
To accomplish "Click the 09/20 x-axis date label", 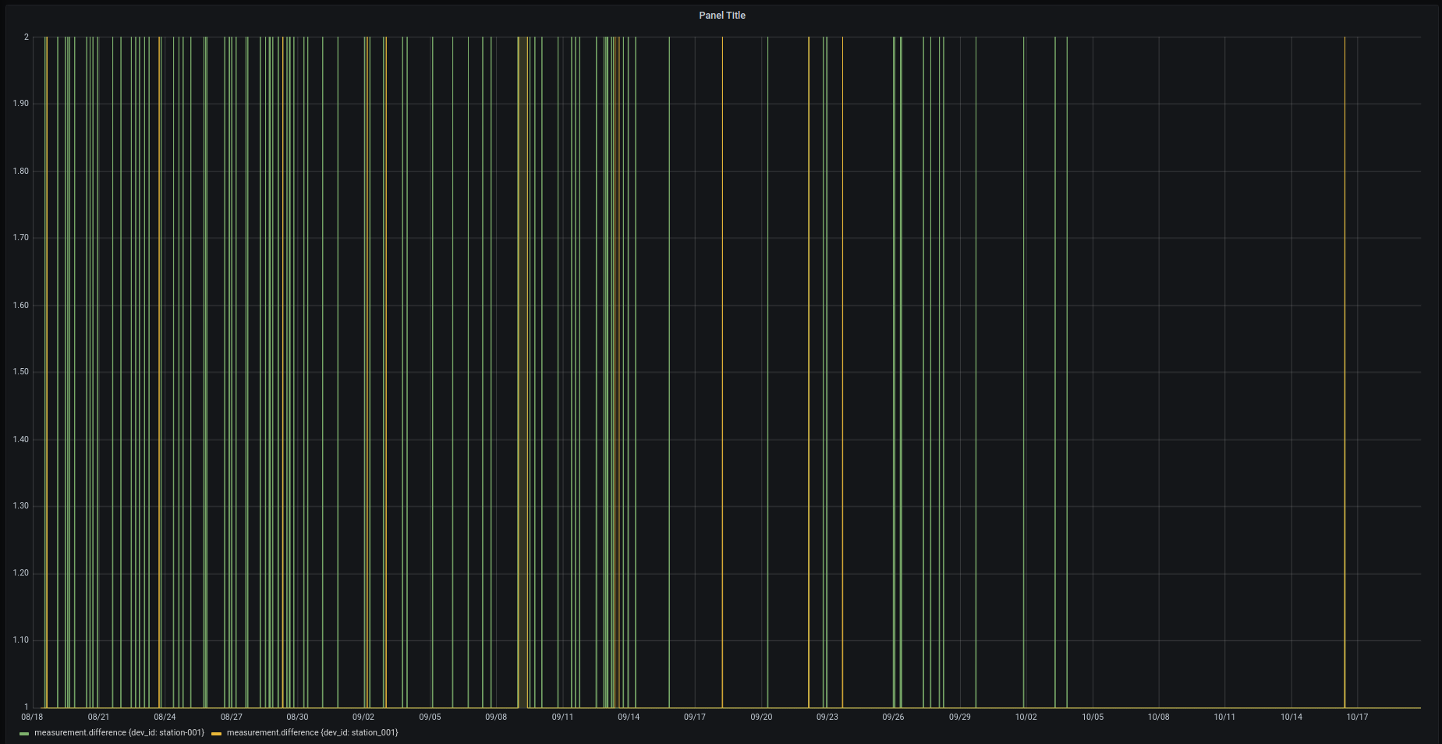I will click(761, 717).
